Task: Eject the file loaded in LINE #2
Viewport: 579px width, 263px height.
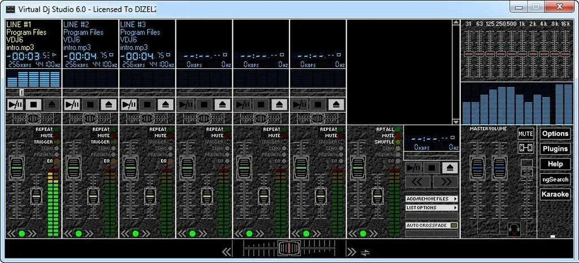Action: (109, 104)
